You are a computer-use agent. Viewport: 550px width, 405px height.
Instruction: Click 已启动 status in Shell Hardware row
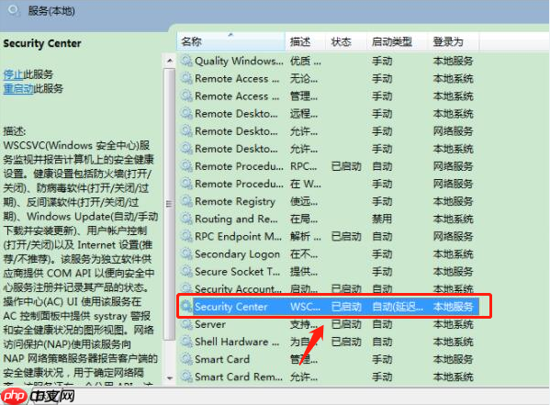[346, 342]
